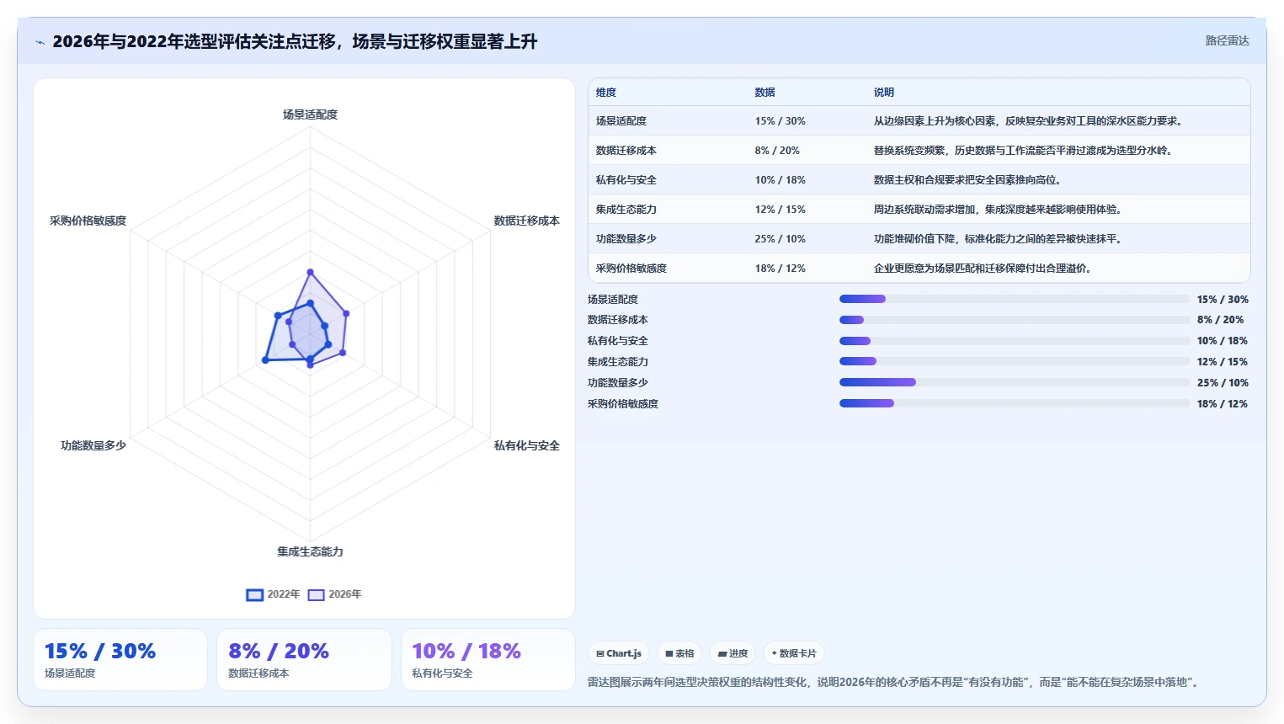Click progress value 12% / 15% beside bar
This screenshot has width=1284, height=724.
pos(1223,362)
